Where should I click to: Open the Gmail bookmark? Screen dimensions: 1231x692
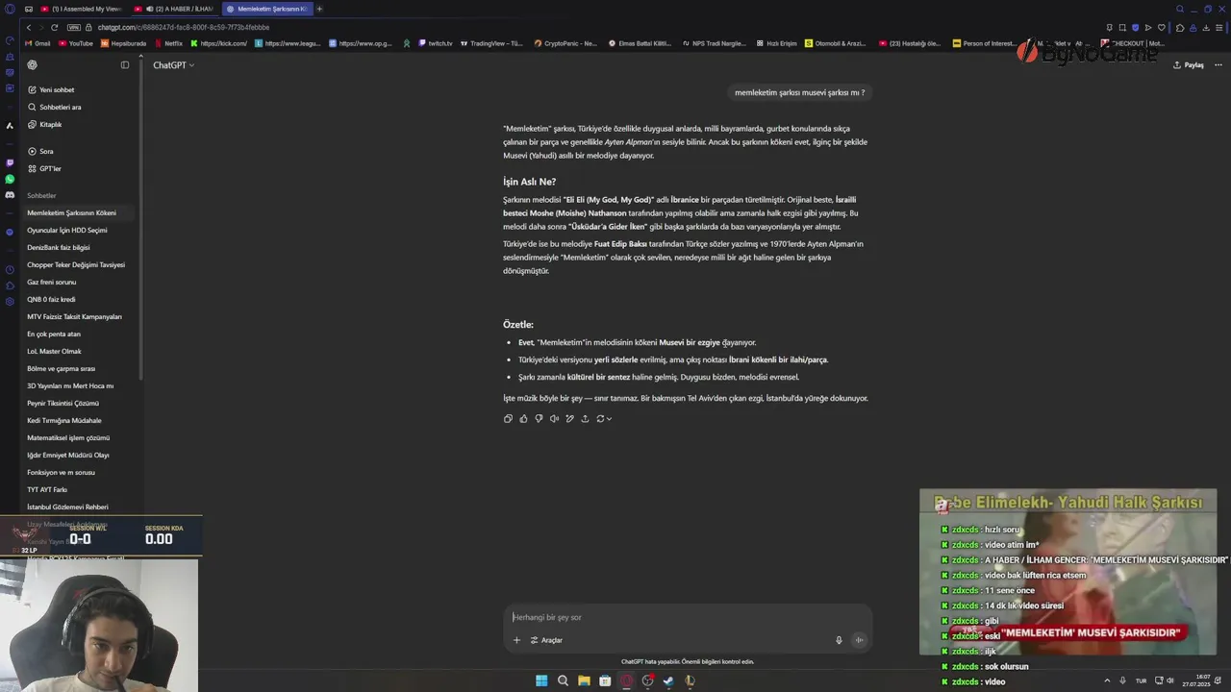[x=38, y=43]
